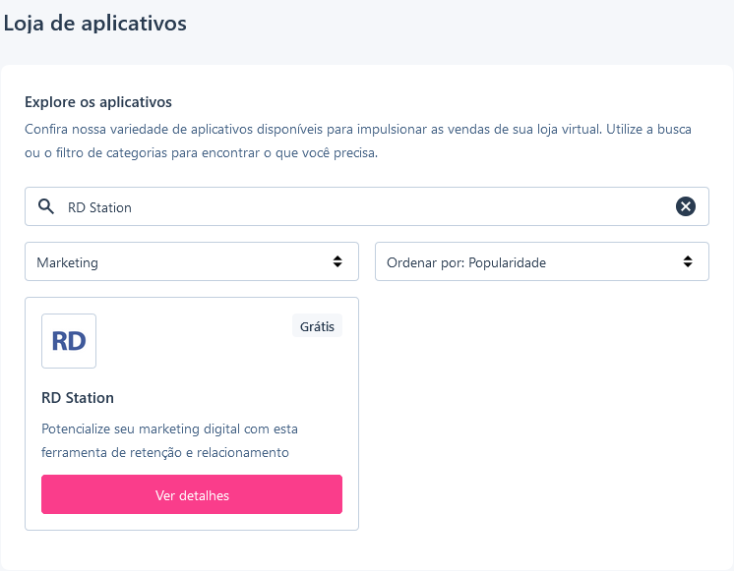734x571 pixels.
Task: Click the magnifying glass search icon
Action: pos(46,206)
